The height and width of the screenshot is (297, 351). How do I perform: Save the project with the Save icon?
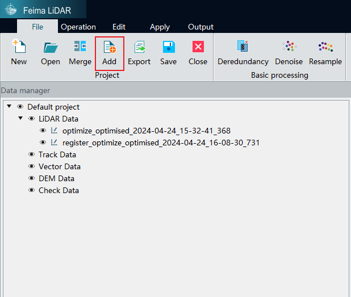tap(168, 48)
